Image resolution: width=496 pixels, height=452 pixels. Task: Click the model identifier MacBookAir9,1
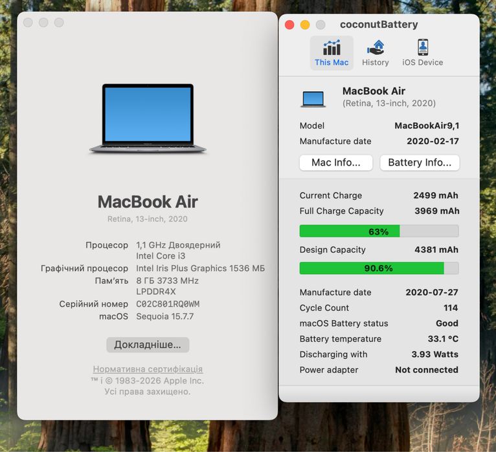[427, 125]
